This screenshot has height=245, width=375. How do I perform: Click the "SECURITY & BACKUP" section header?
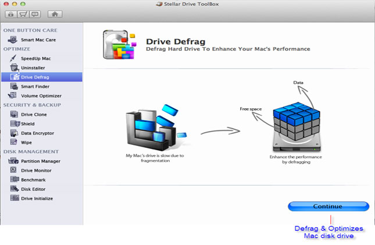tap(32, 105)
